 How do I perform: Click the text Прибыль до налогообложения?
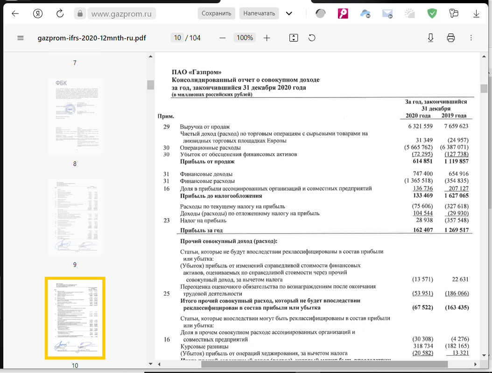pyautogui.click(x=221, y=196)
